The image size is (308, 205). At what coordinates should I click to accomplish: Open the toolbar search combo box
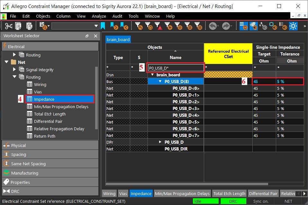tap(75, 26)
